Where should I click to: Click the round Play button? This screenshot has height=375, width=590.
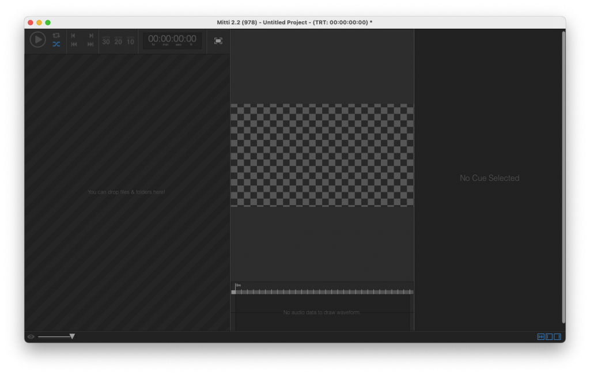click(37, 40)
